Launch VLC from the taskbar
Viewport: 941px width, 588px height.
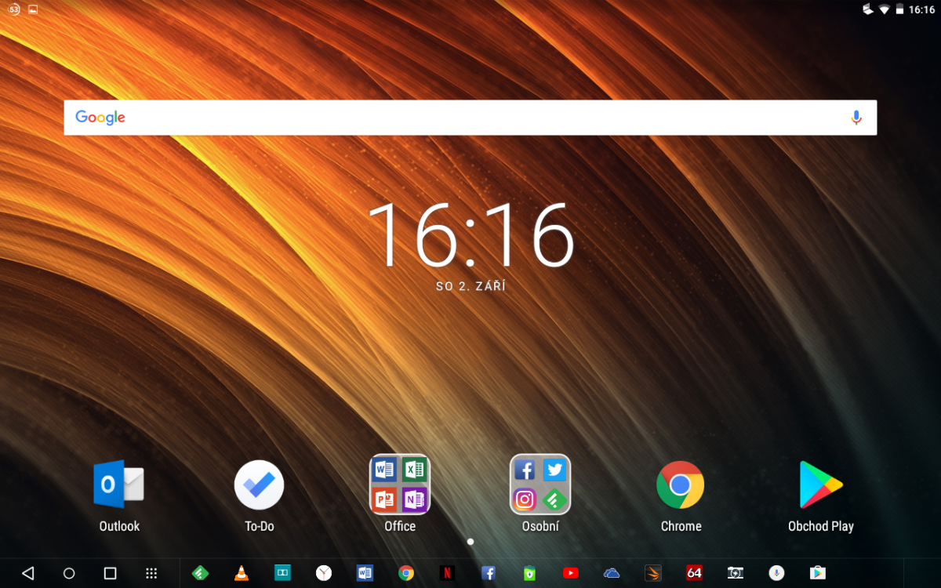pos(242,573)
